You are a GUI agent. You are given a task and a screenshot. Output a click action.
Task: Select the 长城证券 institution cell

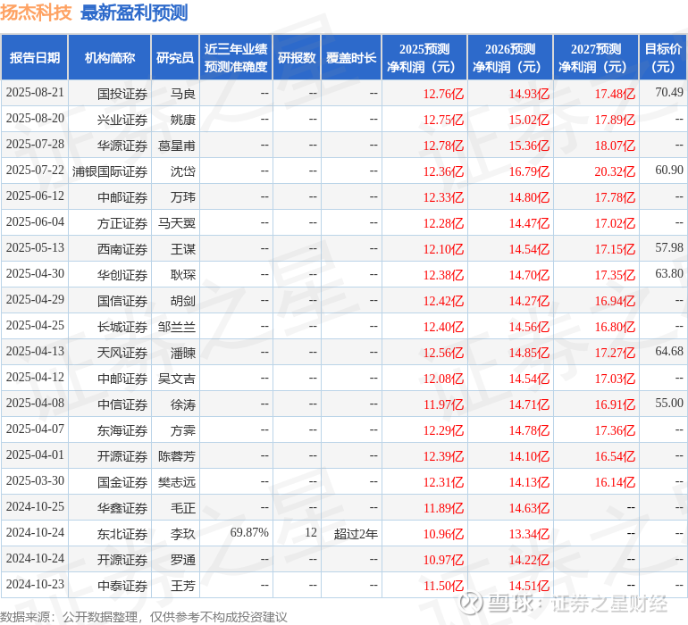pos(110,326)
